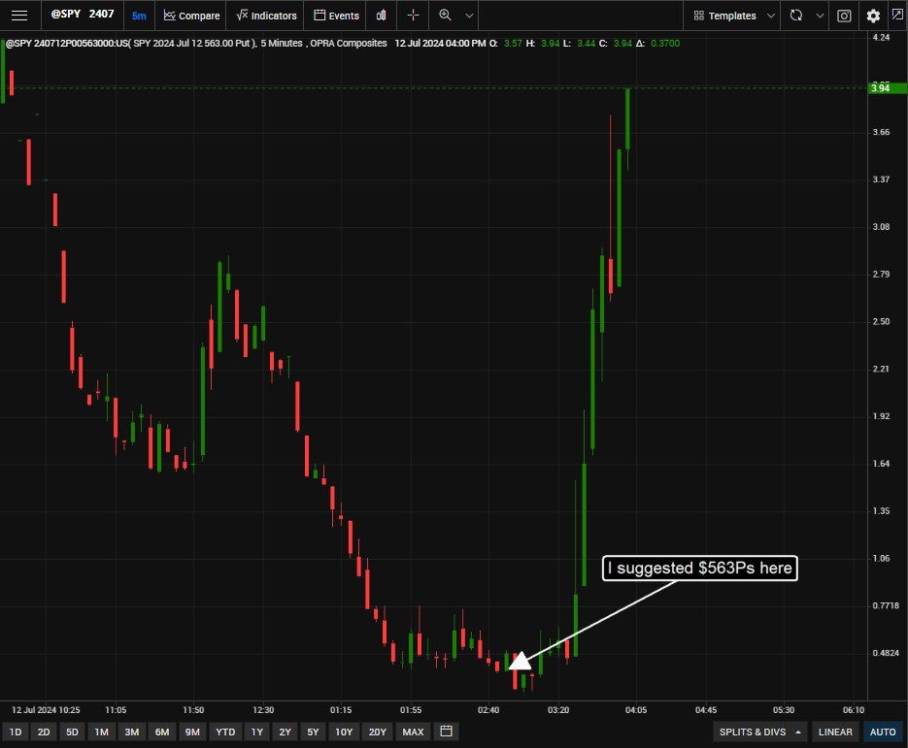Click the 2.50 price axis label
The width and height of the screenshot is (908, 748).
[881, 322]
